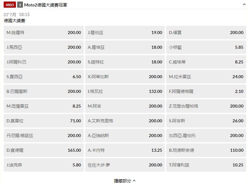
Task: Select A.卡內特 at odds 13.25
Action: click(125, 150)
